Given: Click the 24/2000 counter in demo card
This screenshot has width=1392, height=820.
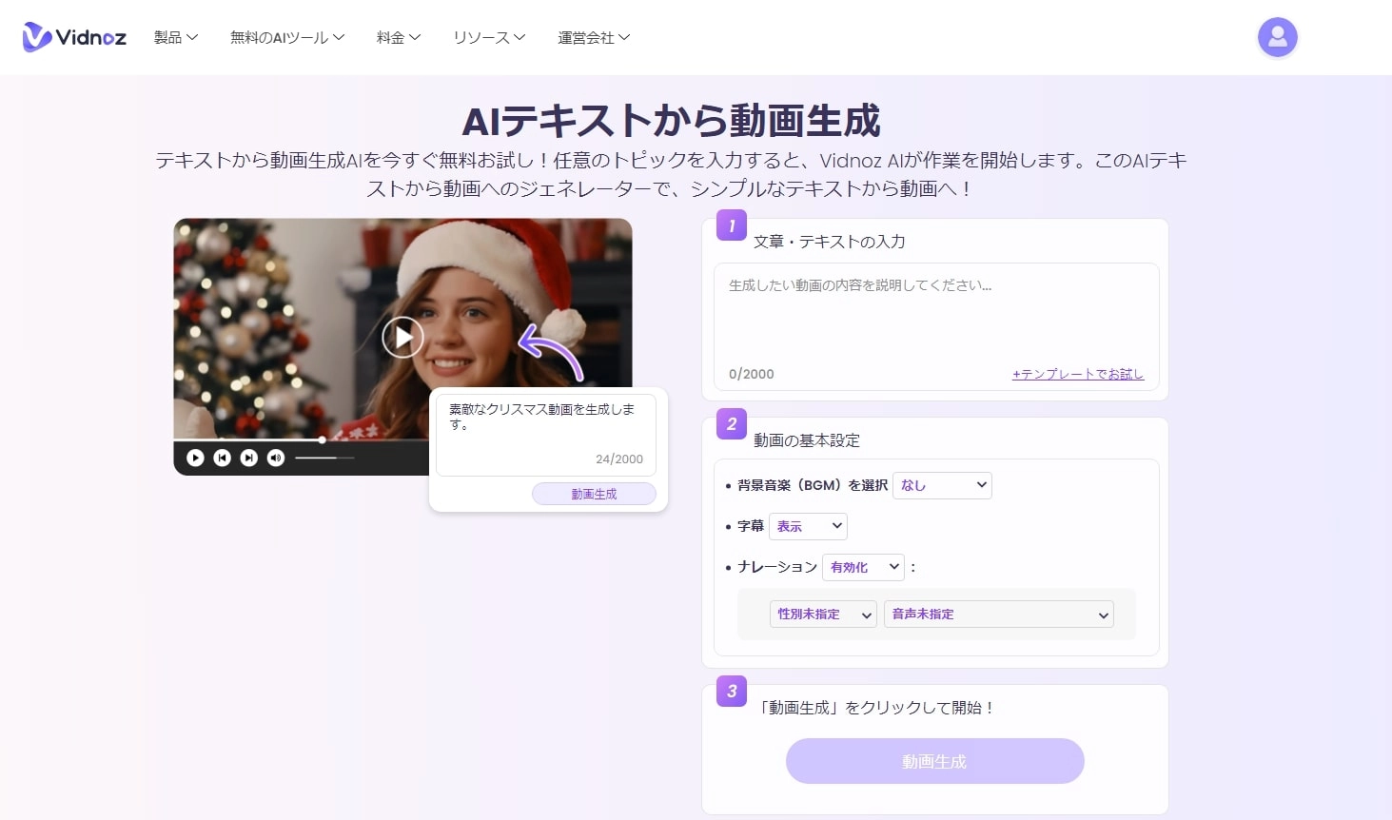Looking at the screenshot, I should [x=619, y=459].
